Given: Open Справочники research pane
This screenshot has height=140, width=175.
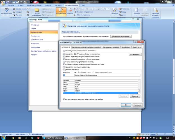Looking at the screenshot, I should [x=19, y=9].
